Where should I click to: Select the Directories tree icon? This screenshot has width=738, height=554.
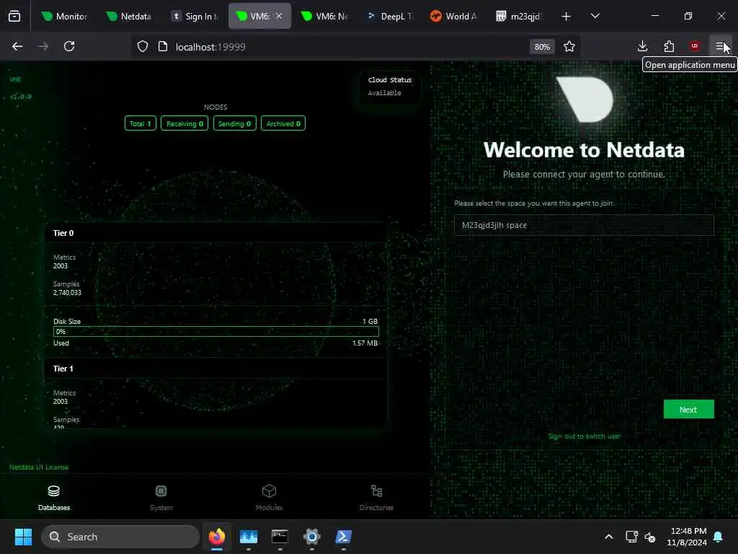(x=376, y=491)
